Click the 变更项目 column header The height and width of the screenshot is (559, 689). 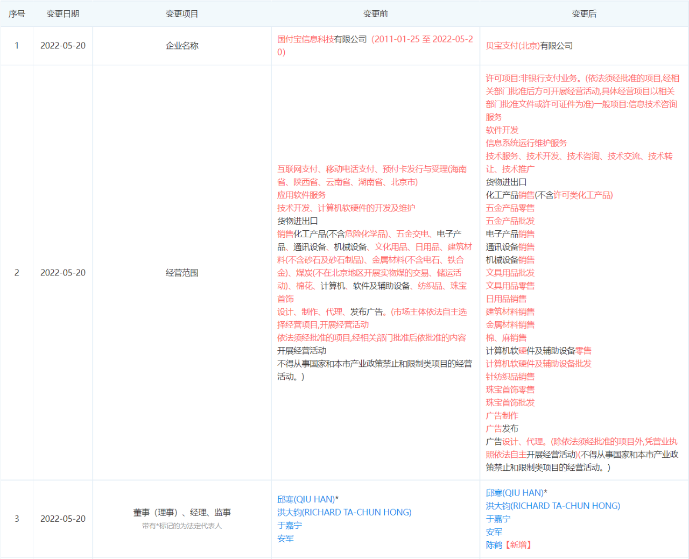click(x=182, y=14)
